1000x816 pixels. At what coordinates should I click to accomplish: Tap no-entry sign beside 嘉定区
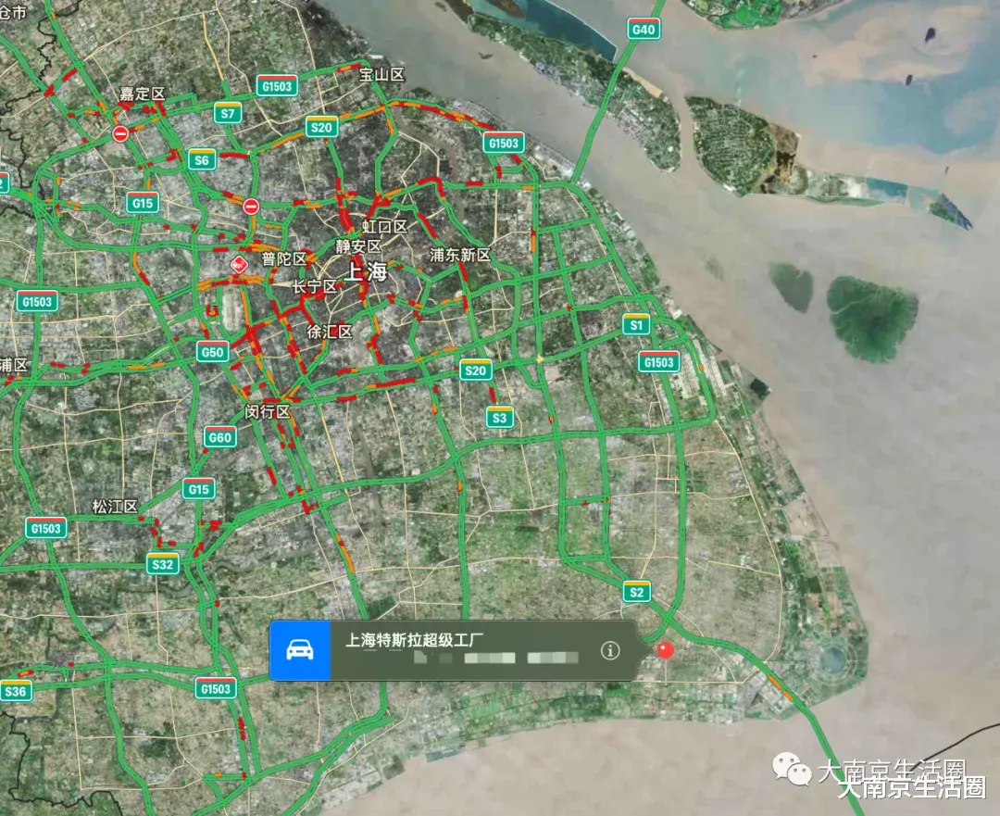coord(119,133)
